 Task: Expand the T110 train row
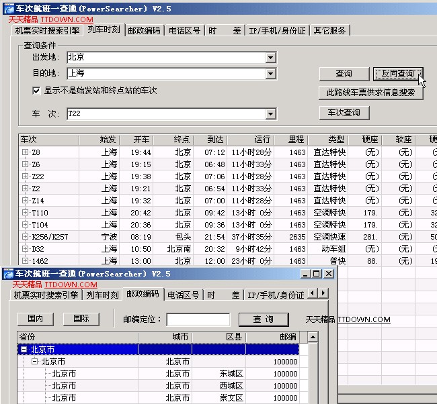[25, 213]
